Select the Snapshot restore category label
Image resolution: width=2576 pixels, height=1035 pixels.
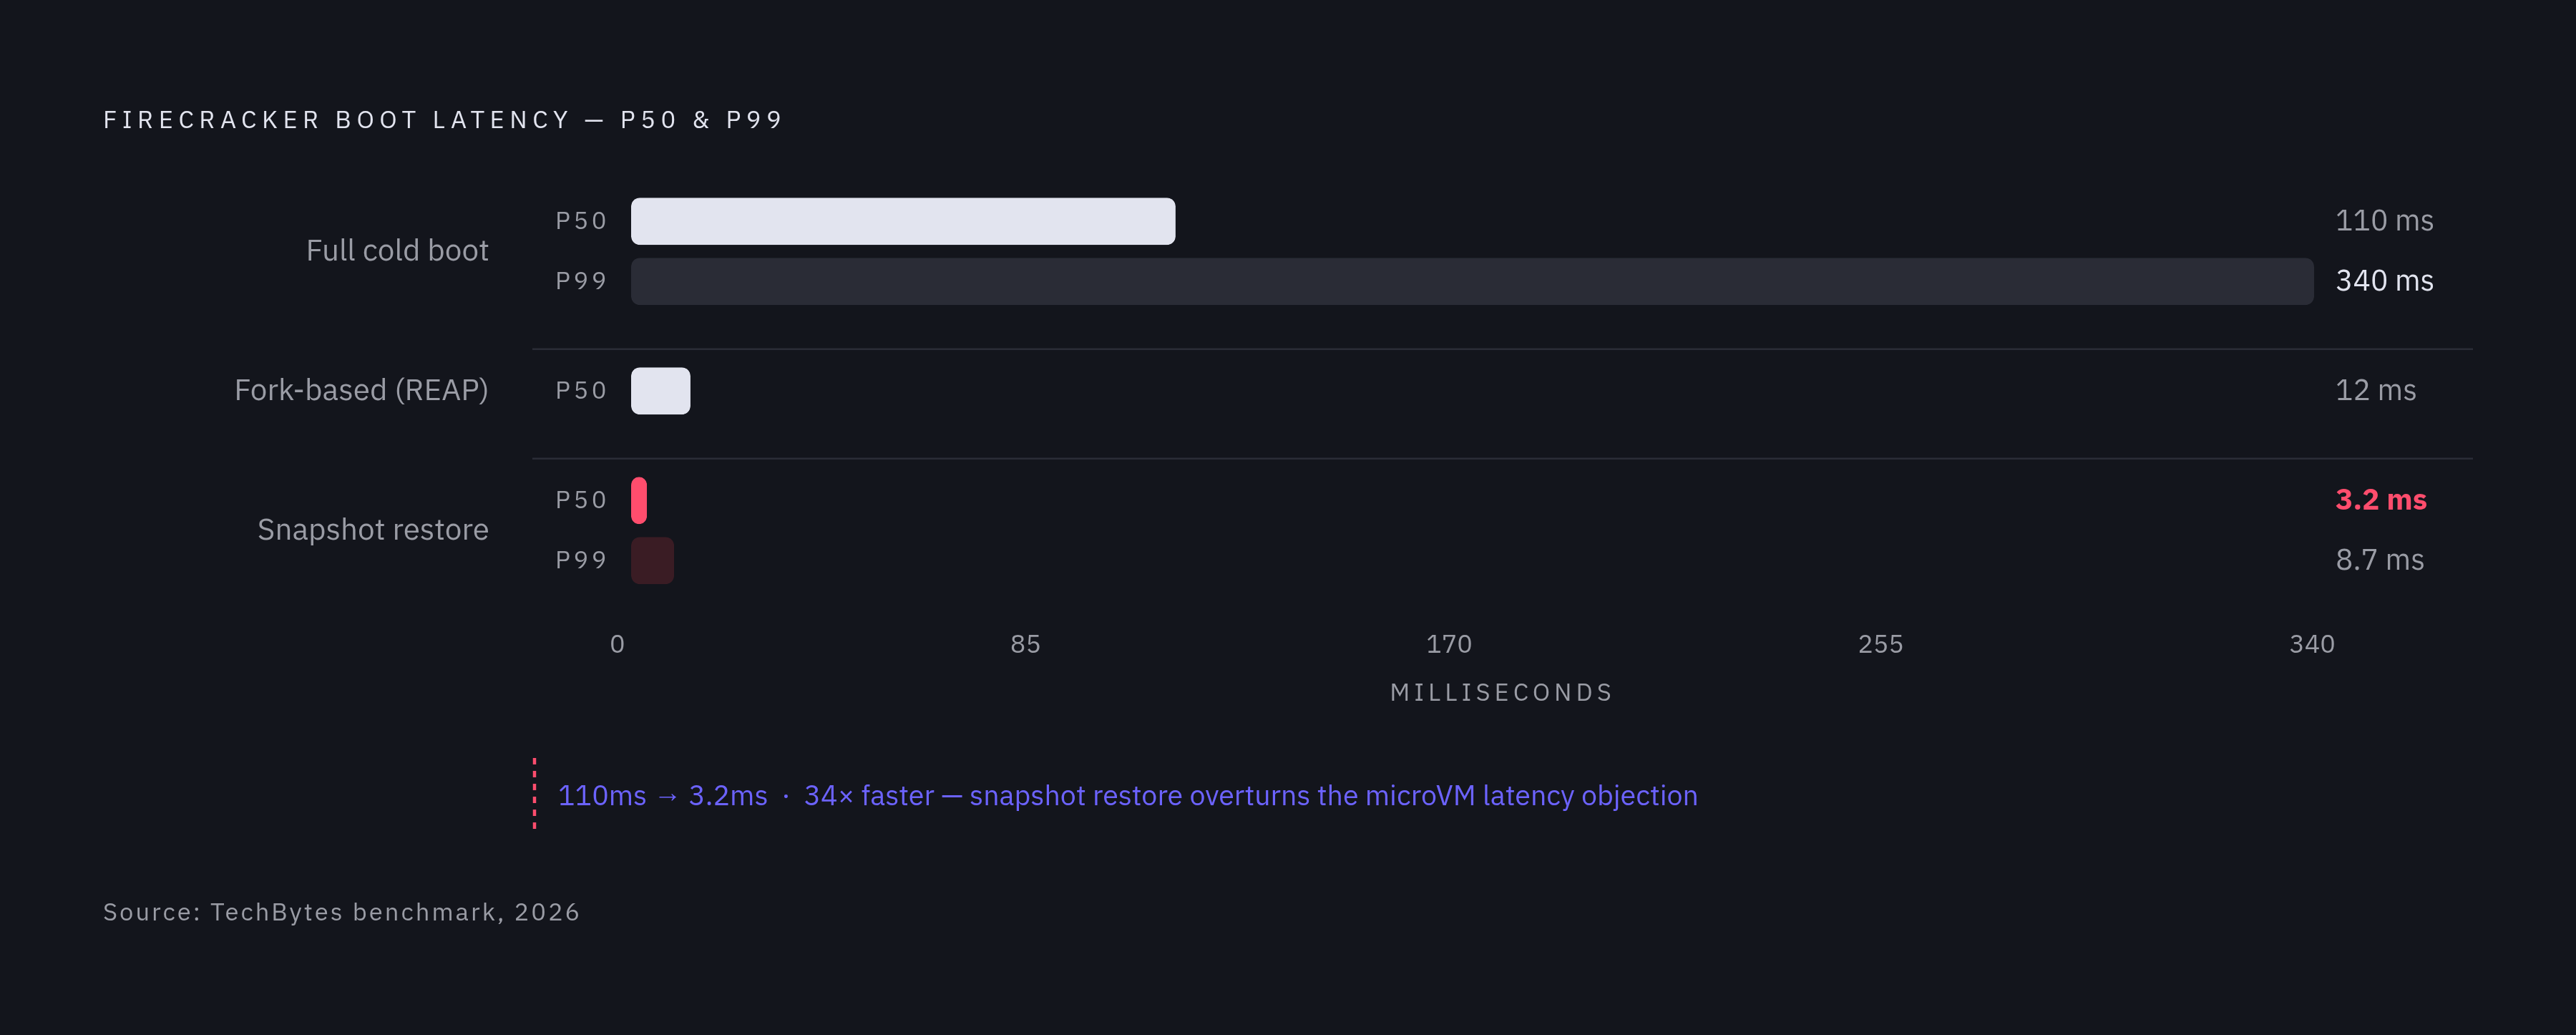coord(373,530)
